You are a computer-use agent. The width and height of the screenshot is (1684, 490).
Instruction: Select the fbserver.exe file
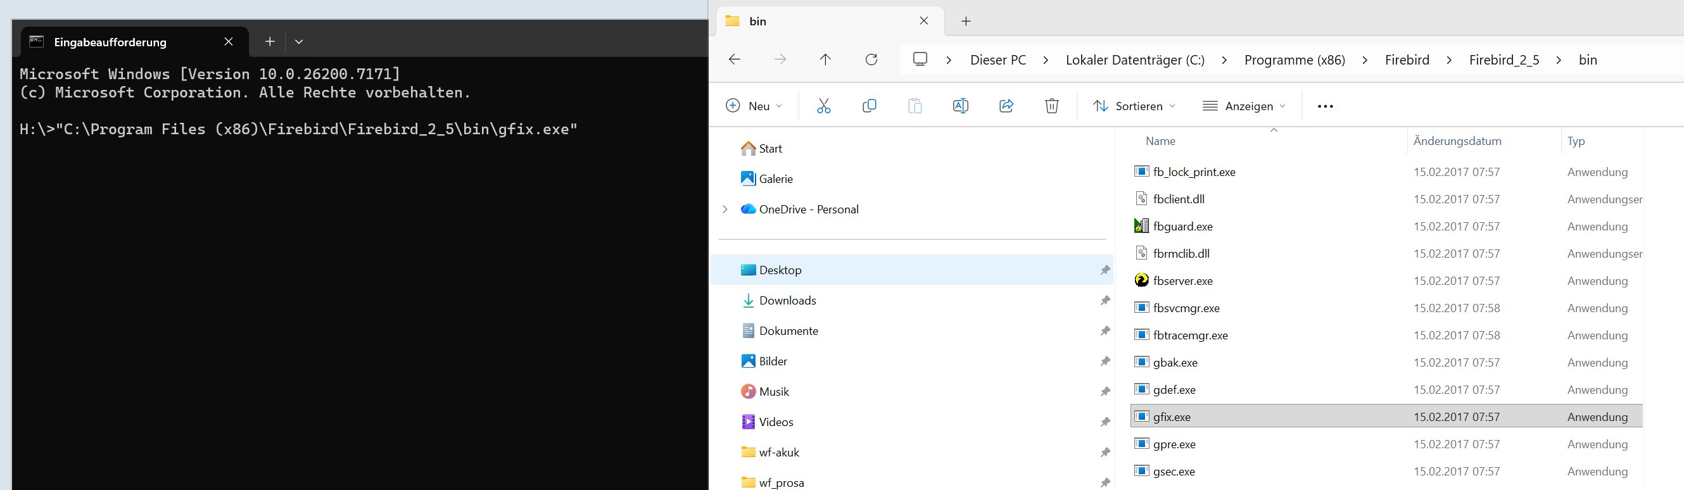click(1182, 281)
